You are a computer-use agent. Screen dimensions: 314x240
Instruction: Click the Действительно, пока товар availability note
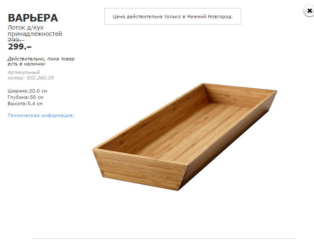point(41,59)
